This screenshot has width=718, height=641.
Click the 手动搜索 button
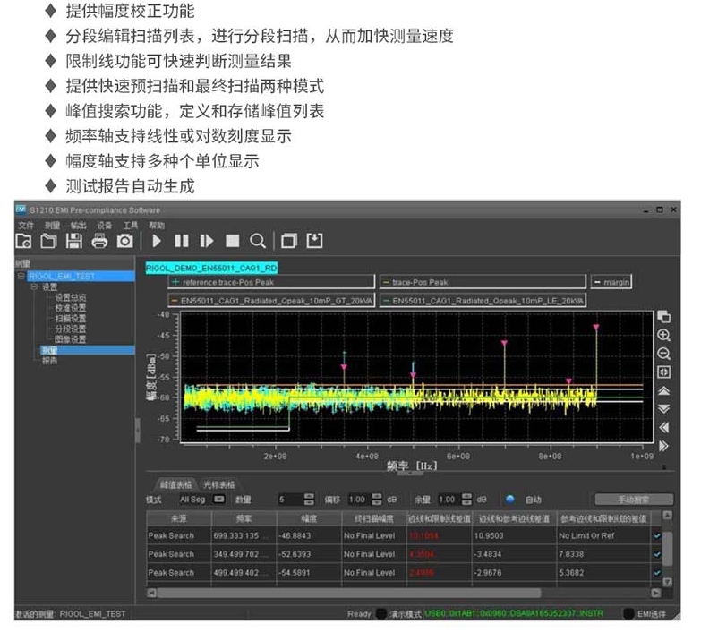point(634,499)
